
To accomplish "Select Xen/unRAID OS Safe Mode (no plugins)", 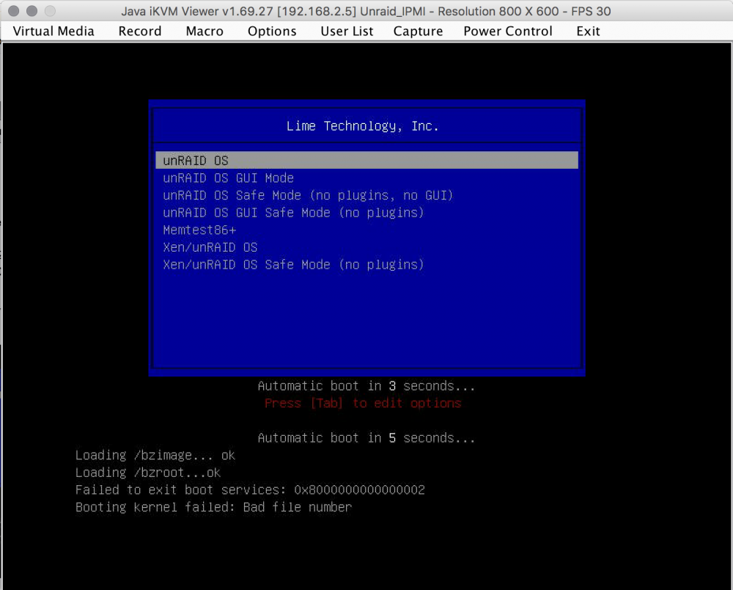I will click(x=294, y=264).
